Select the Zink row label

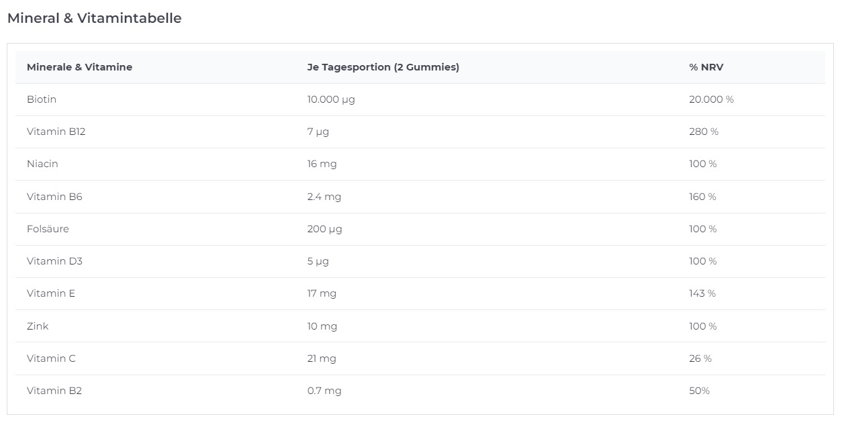pos(38,326)
